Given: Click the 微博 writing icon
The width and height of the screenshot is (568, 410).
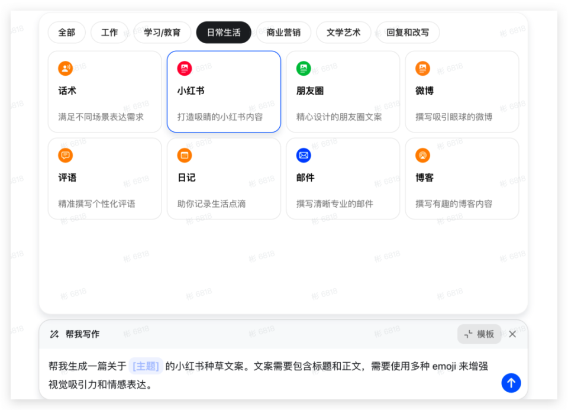Looking at the screenshot, I should [x=422, y=68].
